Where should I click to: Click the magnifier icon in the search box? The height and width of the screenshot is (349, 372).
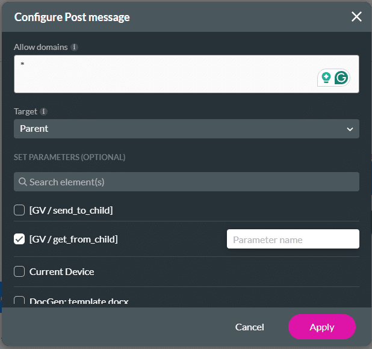23,182
